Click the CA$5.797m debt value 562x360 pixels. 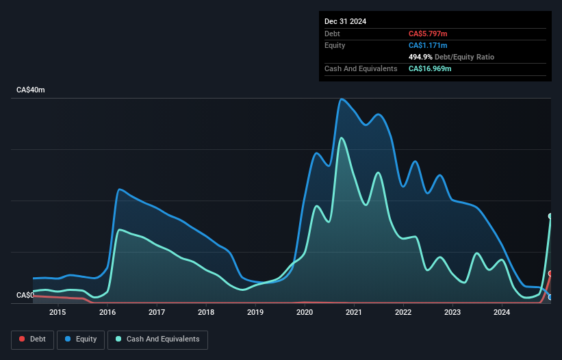(x=428, y=34)
